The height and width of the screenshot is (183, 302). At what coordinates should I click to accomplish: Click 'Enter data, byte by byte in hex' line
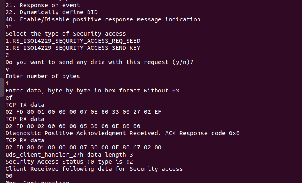[92, 91]
